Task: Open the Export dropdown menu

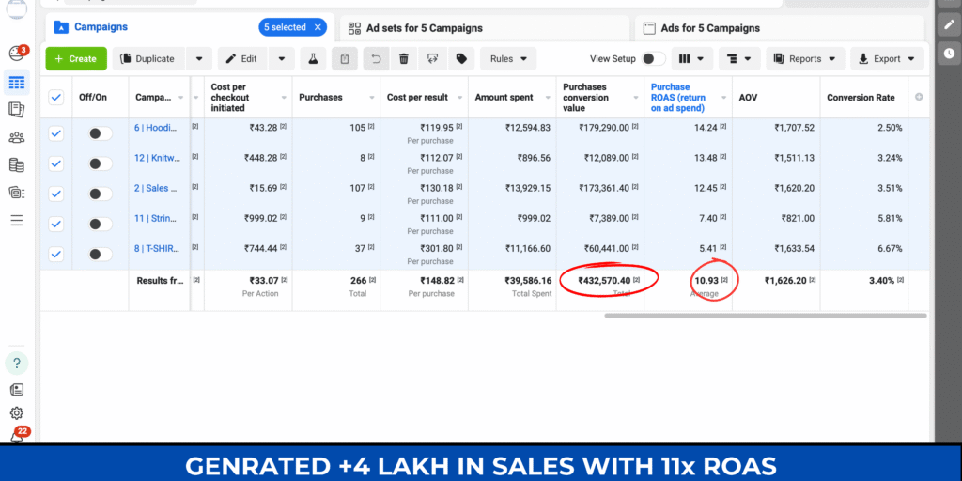Action: pyautogui.click(x=887, y=59)
